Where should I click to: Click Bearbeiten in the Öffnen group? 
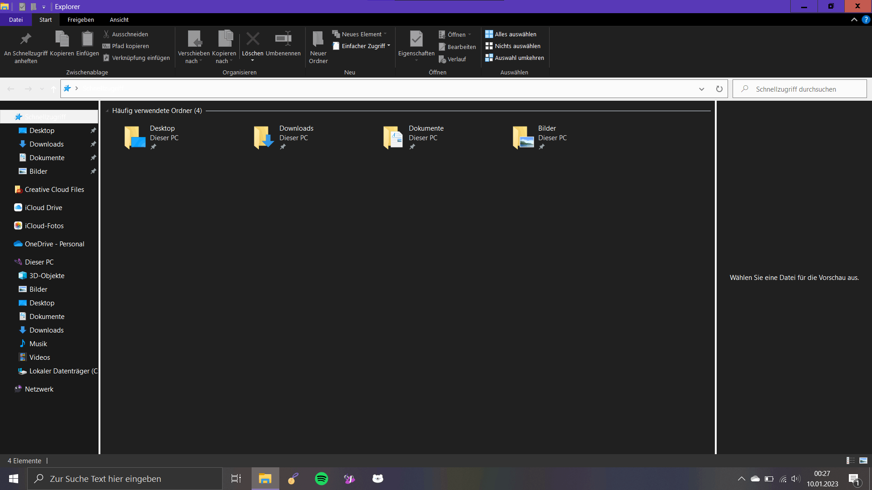click(x=457, y=47)
